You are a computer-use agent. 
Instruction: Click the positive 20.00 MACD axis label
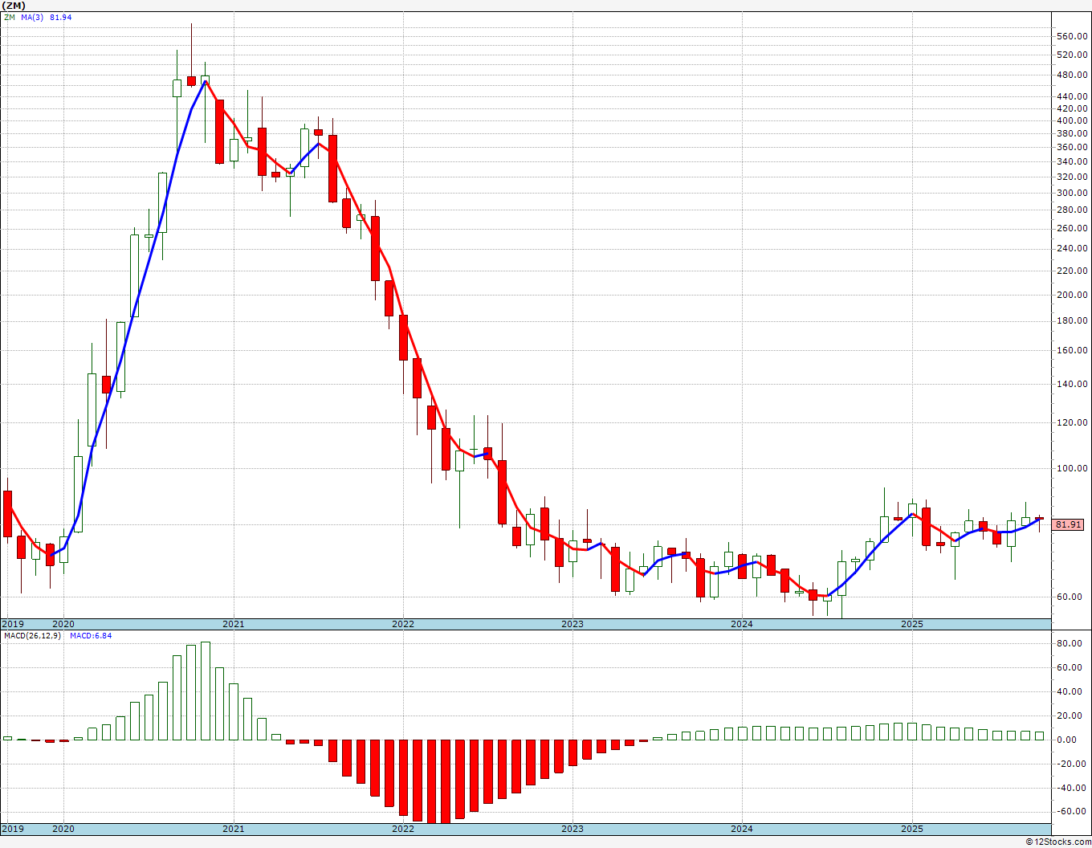pos(1070,716)
